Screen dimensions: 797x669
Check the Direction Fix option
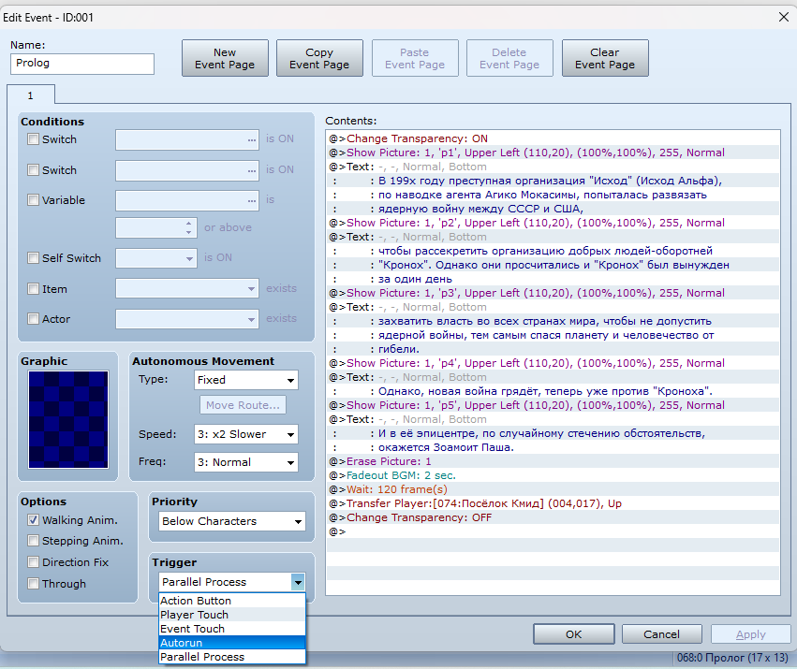33,562
